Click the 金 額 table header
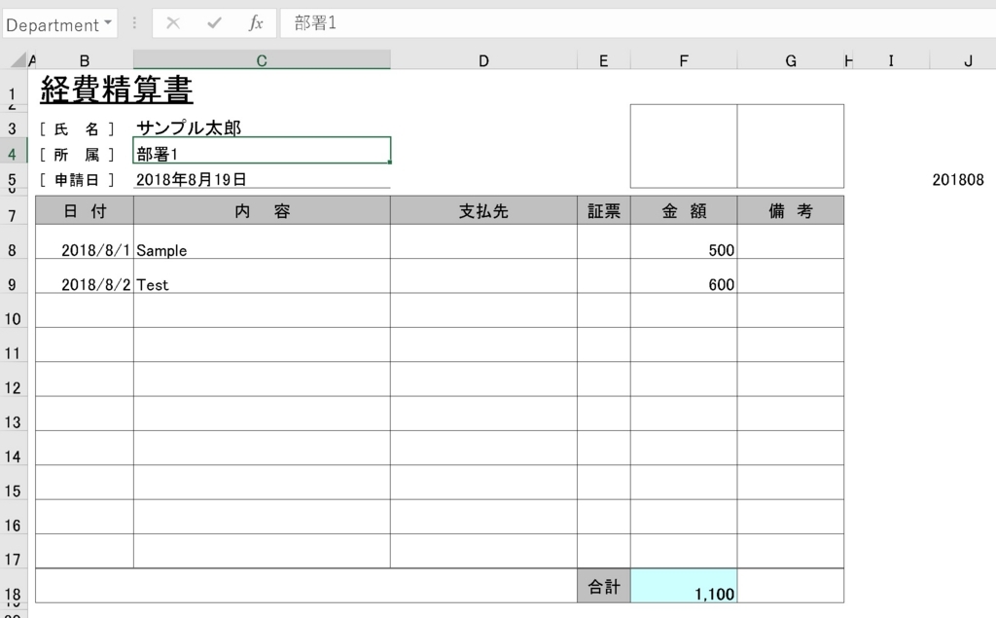 [684, 210]
